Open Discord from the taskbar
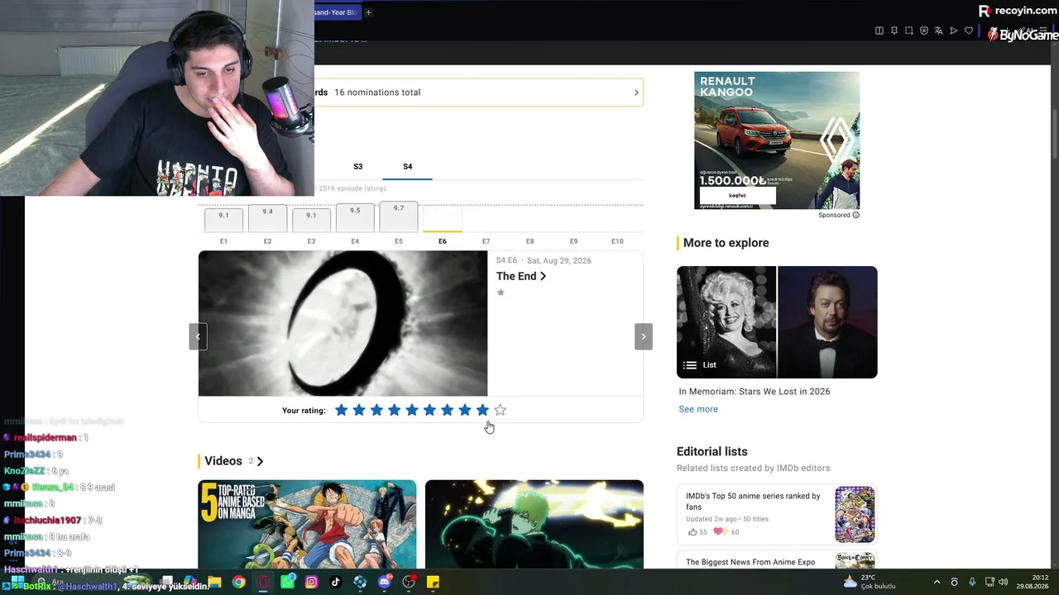This screenshot has height=595, width=1059. pos(384,582)
